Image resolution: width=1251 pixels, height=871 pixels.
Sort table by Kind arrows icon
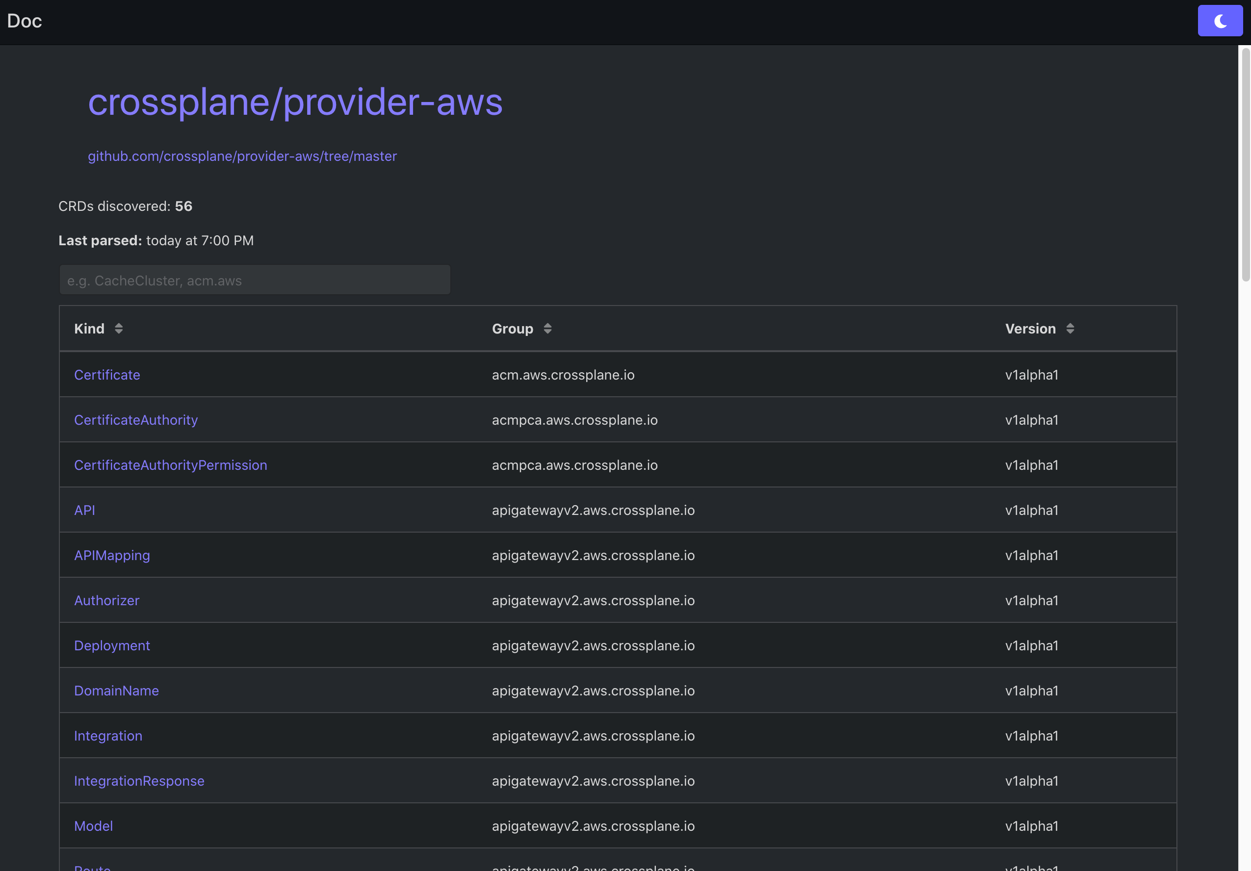119,329
